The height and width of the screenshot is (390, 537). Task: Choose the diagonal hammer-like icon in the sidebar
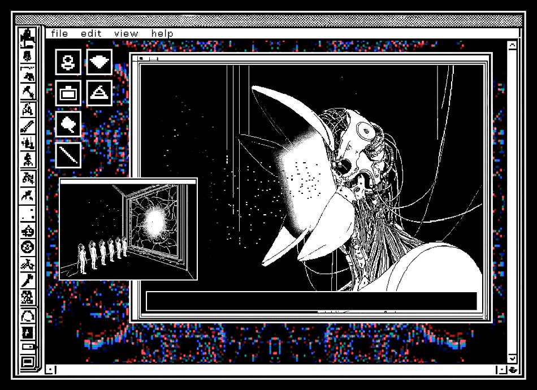[27, 280]
